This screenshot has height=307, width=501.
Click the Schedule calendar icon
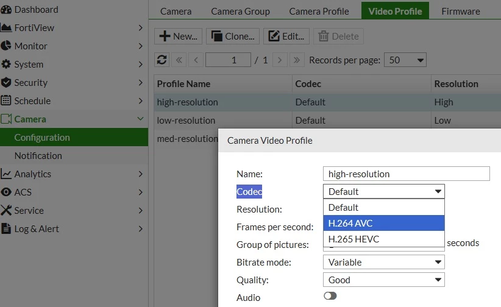click(5, 101)
